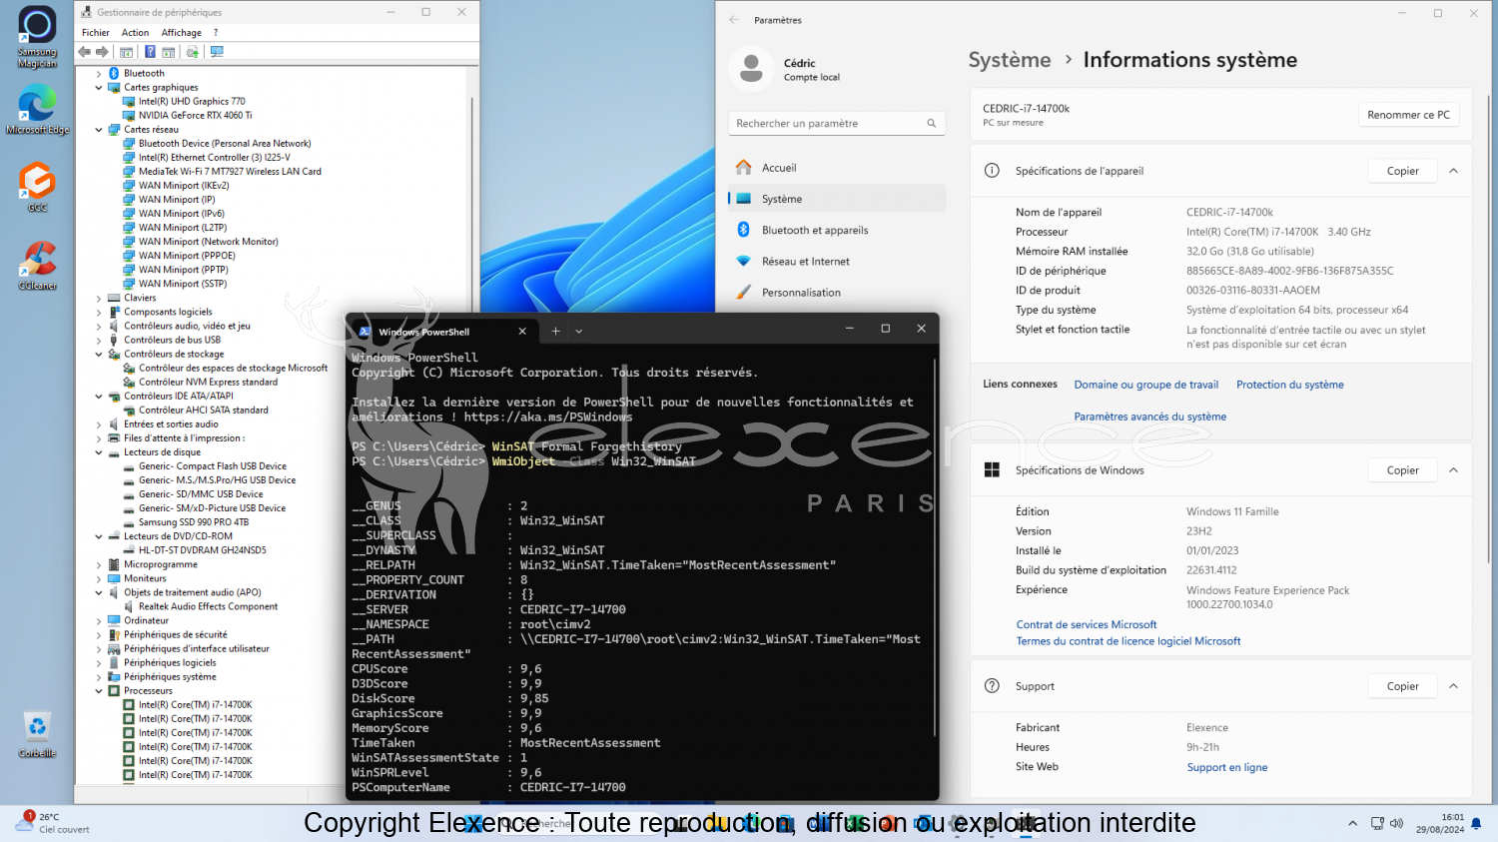Screen dimensions: 1498x842
Task: Expand the Moniteurs node
Action: point(98,579)
